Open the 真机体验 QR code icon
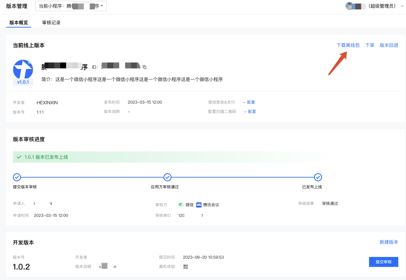This screenshot has width=406, height=280. coord(186,267)
